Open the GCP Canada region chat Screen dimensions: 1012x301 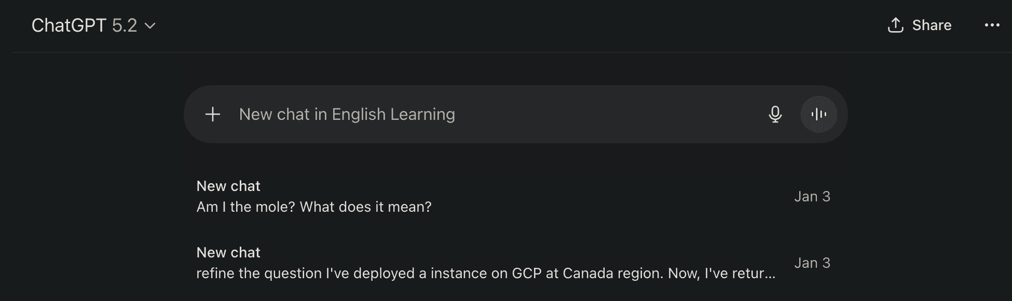coord(467,264)
